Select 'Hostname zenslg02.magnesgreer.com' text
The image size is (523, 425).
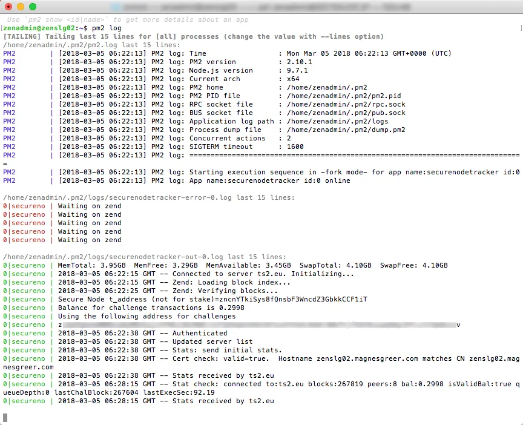pyautogui.click(x=348, y=358)
